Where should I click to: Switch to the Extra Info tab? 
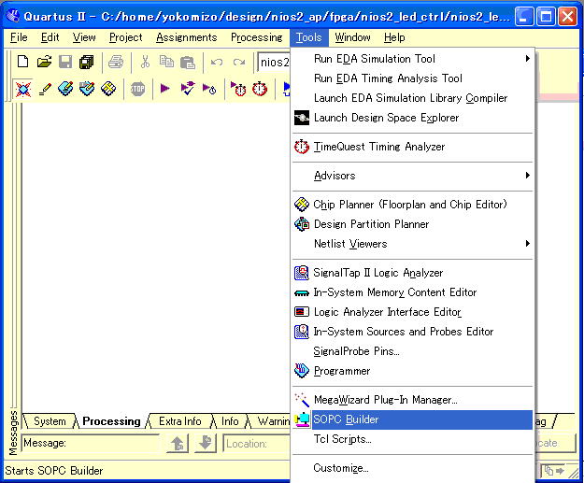tap(180, 421)
